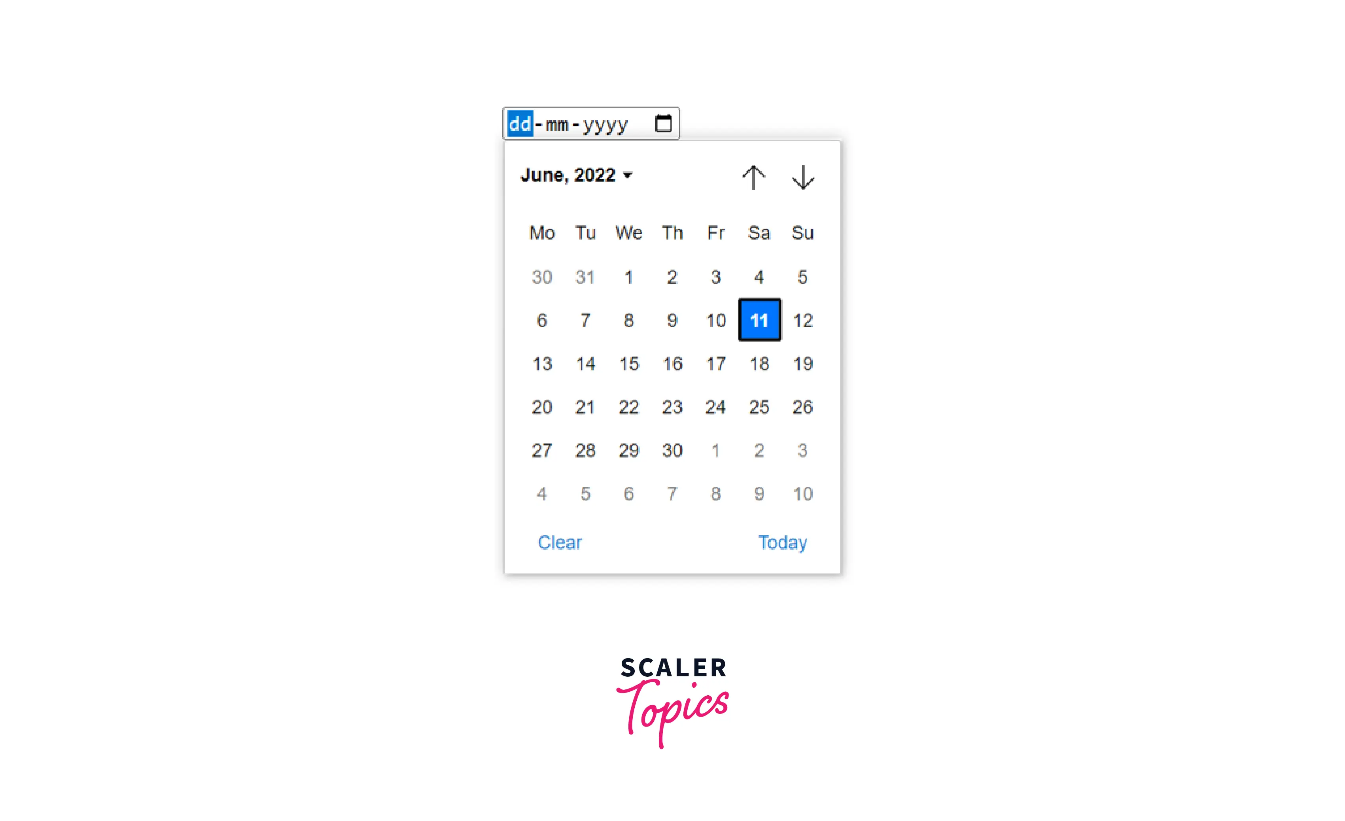Select Saturday June 4 date cell

pos(758,277)
